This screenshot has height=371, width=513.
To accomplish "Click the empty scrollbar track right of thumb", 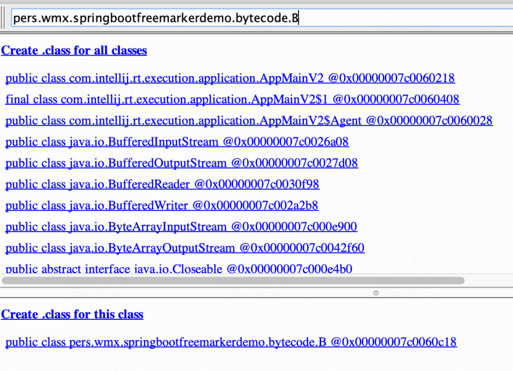I will 488,280.
